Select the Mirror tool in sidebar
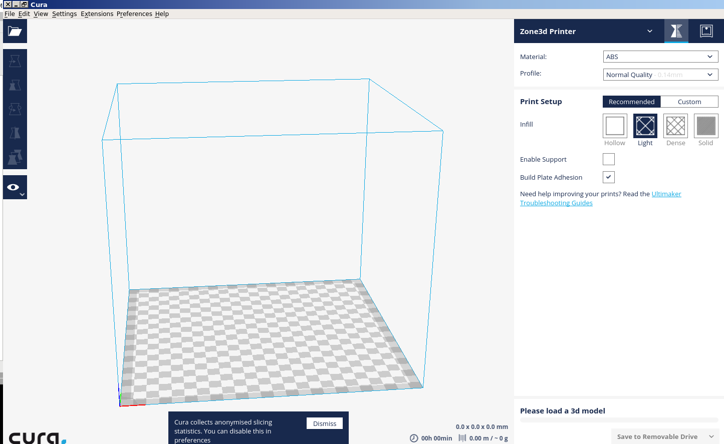Viewport: 724px width, 444px height. tap(15, 133)
